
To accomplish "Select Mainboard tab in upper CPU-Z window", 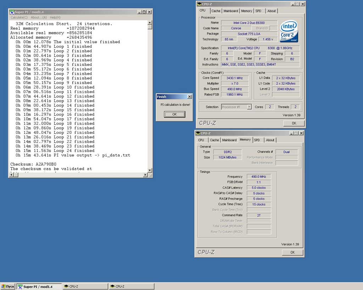I will pos(230,11).
